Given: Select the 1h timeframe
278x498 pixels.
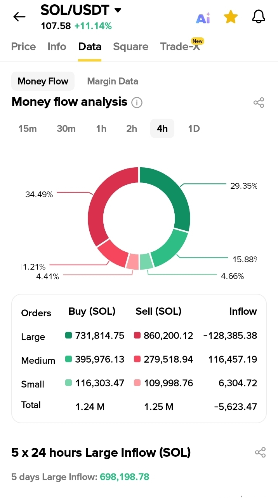Looking at the screenshot, I should pos(101,129).
